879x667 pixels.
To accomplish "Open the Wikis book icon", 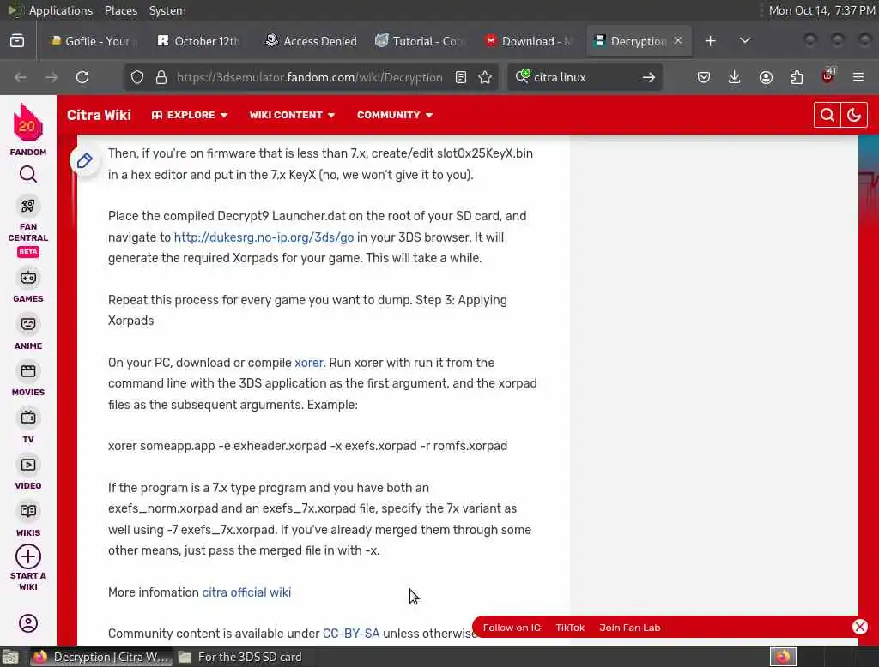I will [28, 511].
